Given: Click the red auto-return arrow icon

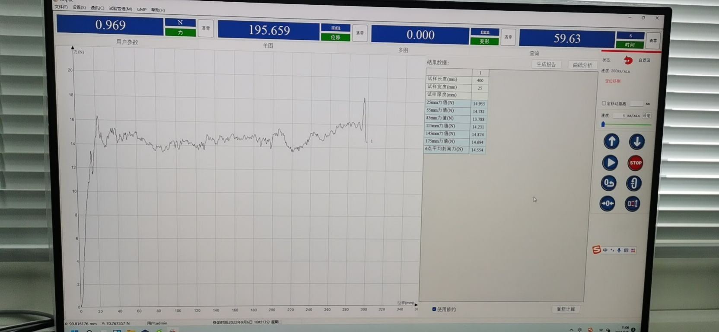Looking at the screenshot, I should [x=628, y=60].
